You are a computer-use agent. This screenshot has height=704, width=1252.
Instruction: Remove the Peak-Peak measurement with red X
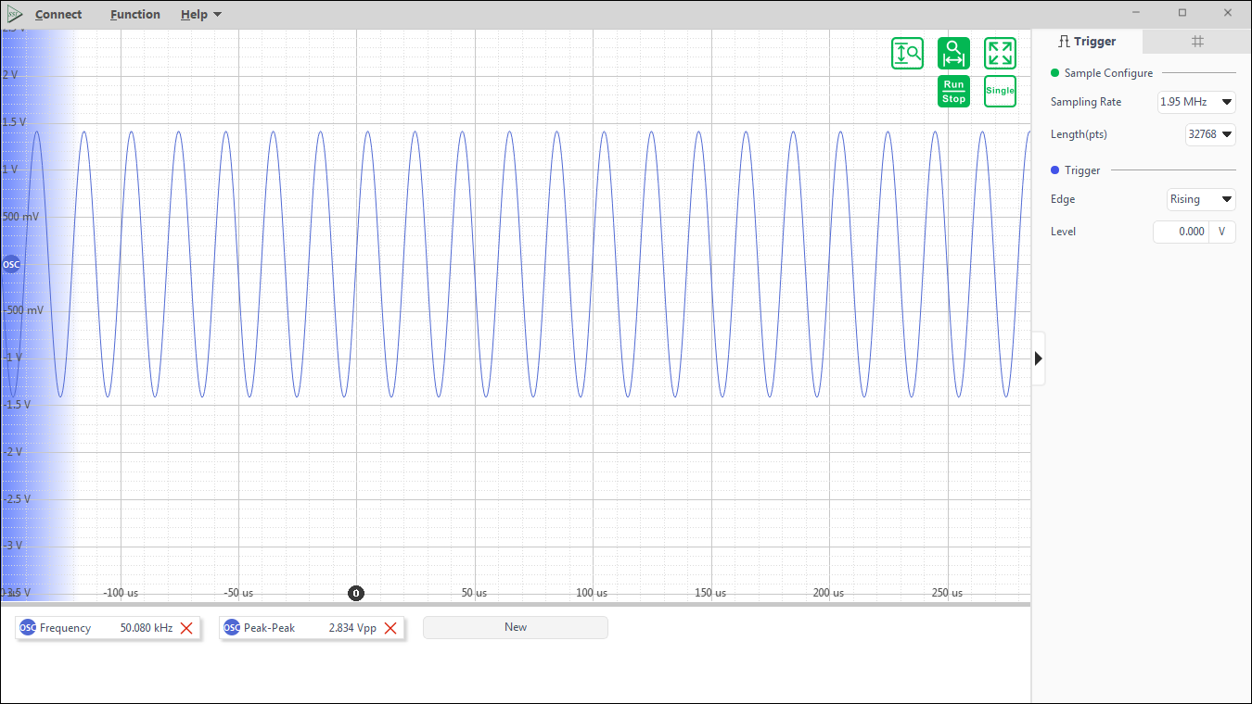click(390, 628)
